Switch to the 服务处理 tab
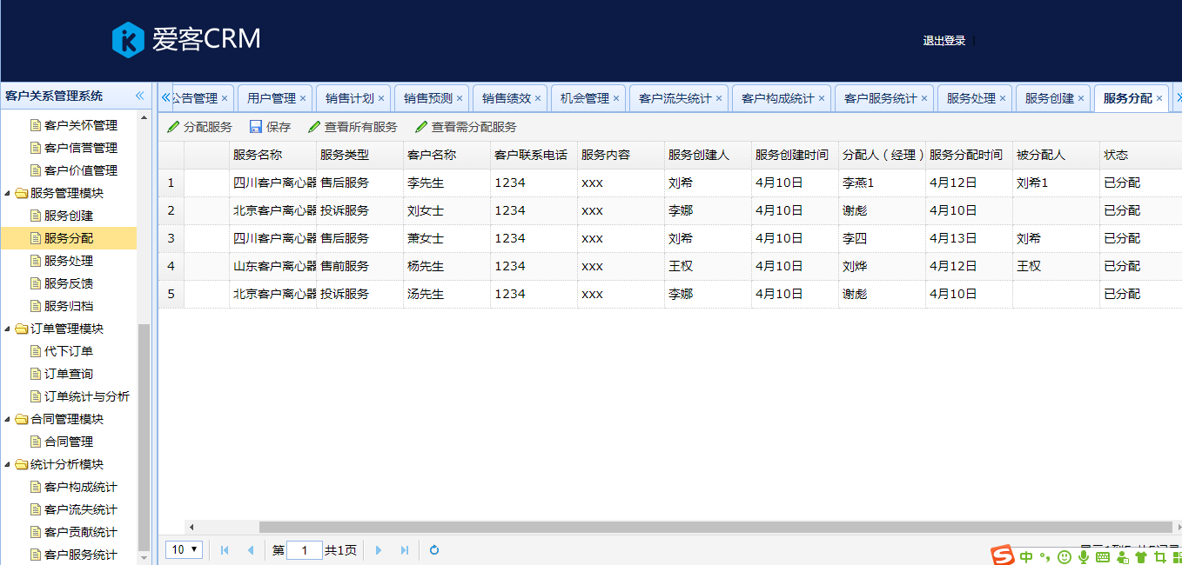The height and width of the screenshot is (565, 1182). coord(970,98)
